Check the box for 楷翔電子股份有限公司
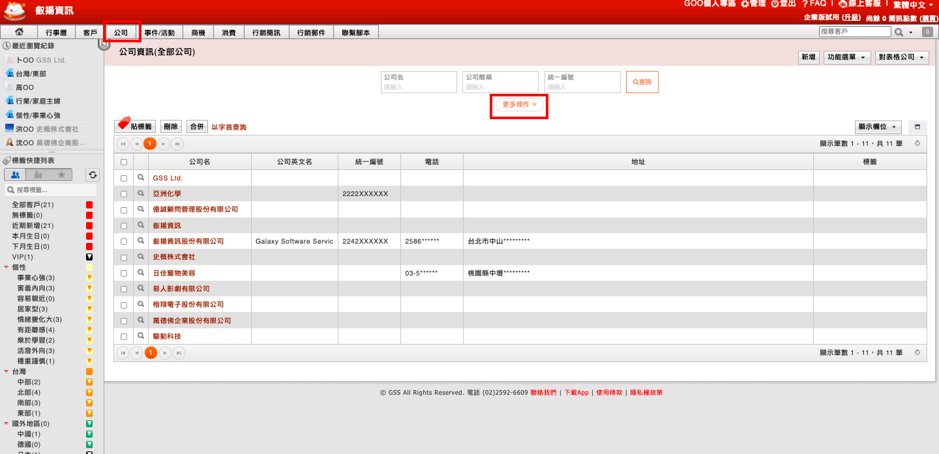This screenshot has height=454, width=939. (124, 305)
